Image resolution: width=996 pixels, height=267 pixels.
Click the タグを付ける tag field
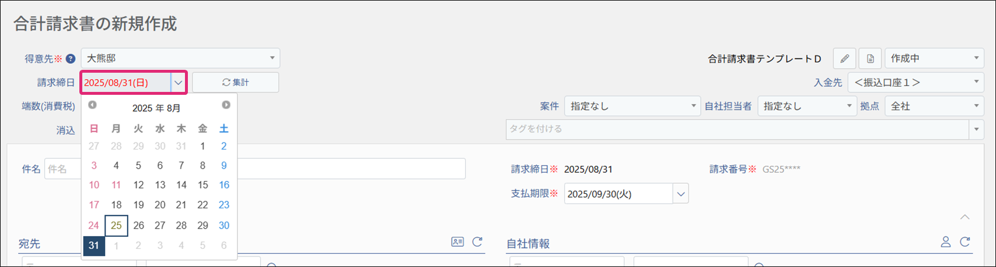(736, 129)
